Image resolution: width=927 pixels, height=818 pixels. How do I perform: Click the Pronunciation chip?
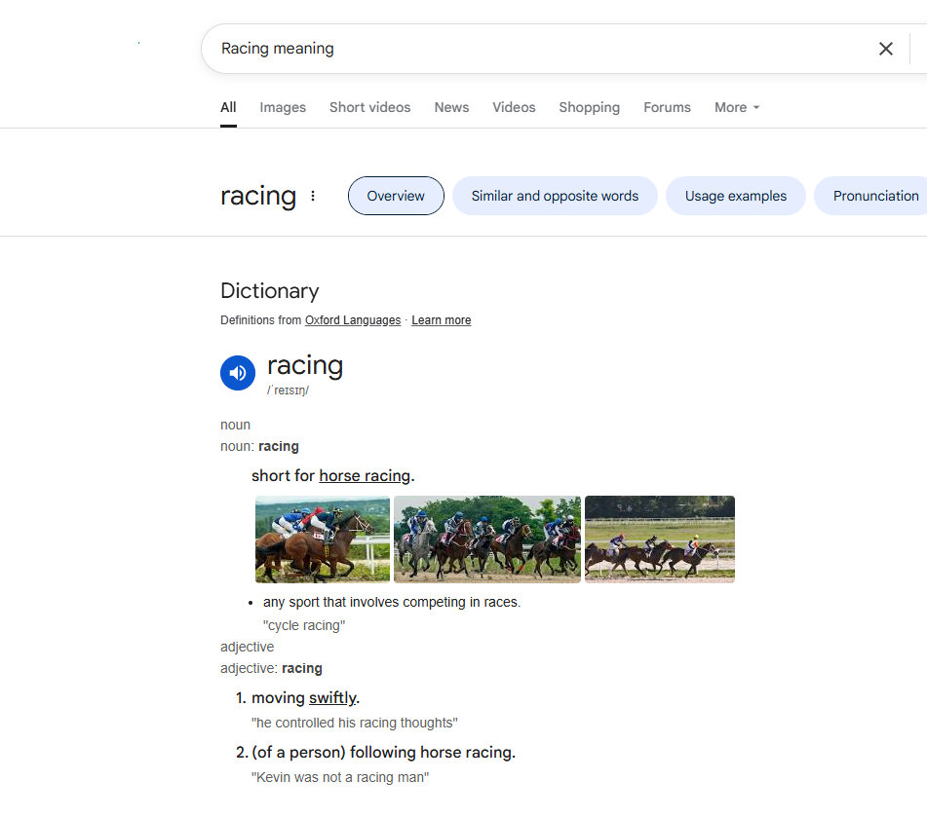pos(874,196)
